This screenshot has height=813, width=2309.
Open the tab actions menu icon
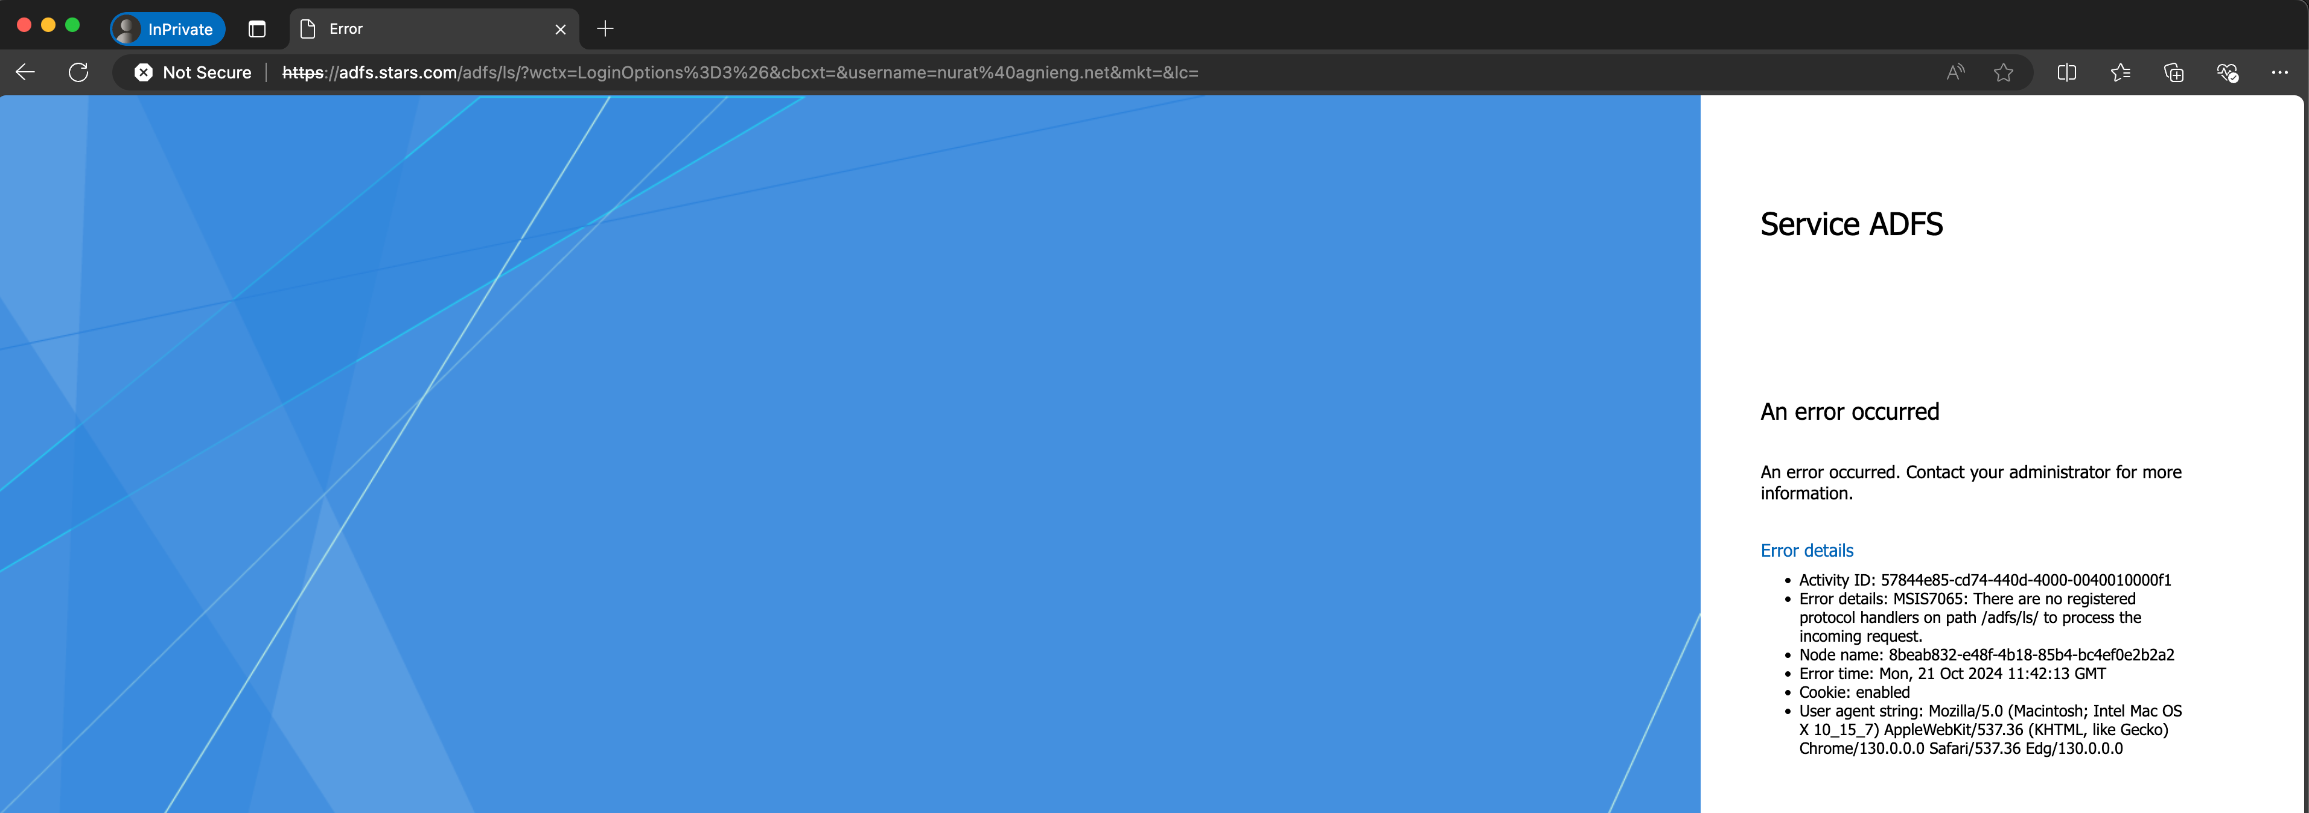(257, 29)
